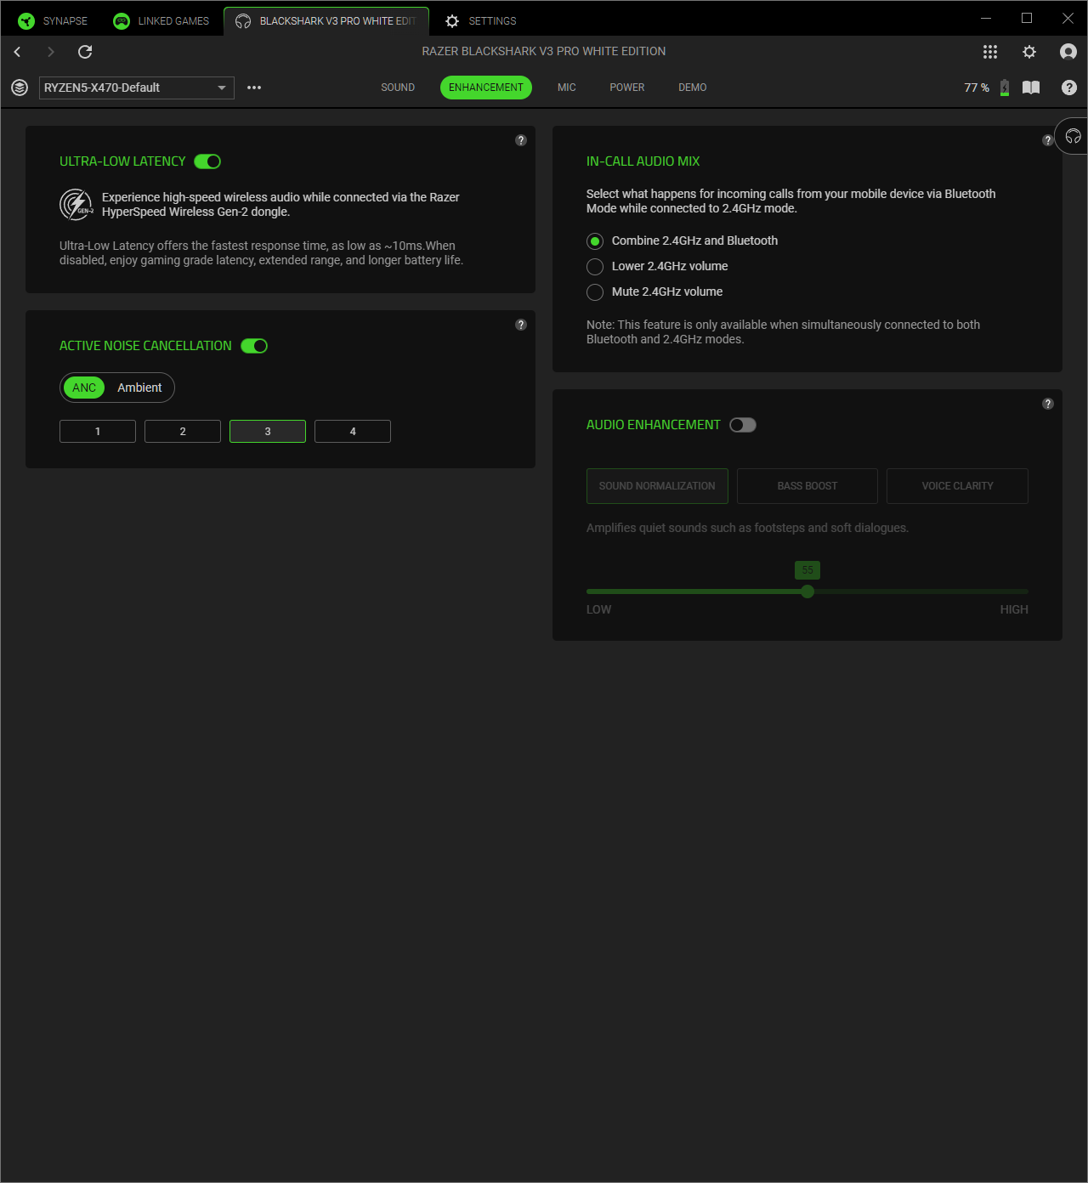Click the refresh arrow icon
Image resolution: width=1088 pixels, height=1183 pixels.
(x=85, y=52)
